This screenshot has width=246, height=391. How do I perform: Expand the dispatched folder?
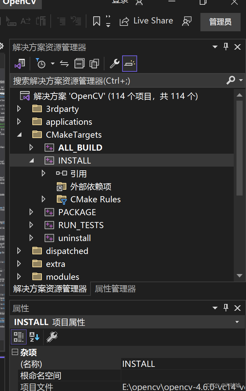tap(19, 251)
